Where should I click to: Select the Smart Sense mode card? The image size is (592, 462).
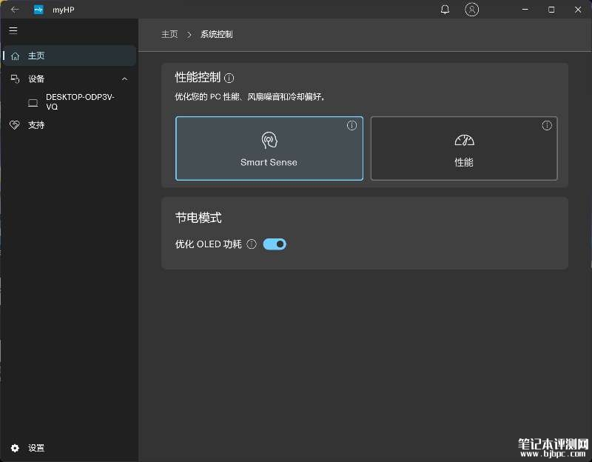(269, 148)
